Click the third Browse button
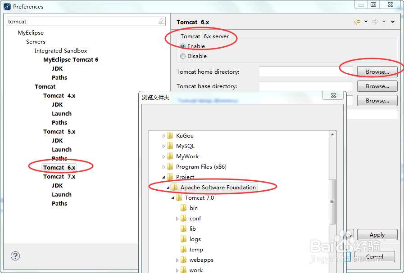This screenshot has height=273, width=404. click(x=377, y=101)
